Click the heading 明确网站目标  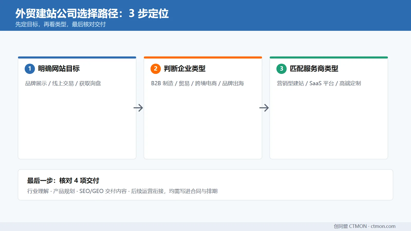[x=59, y=69]
